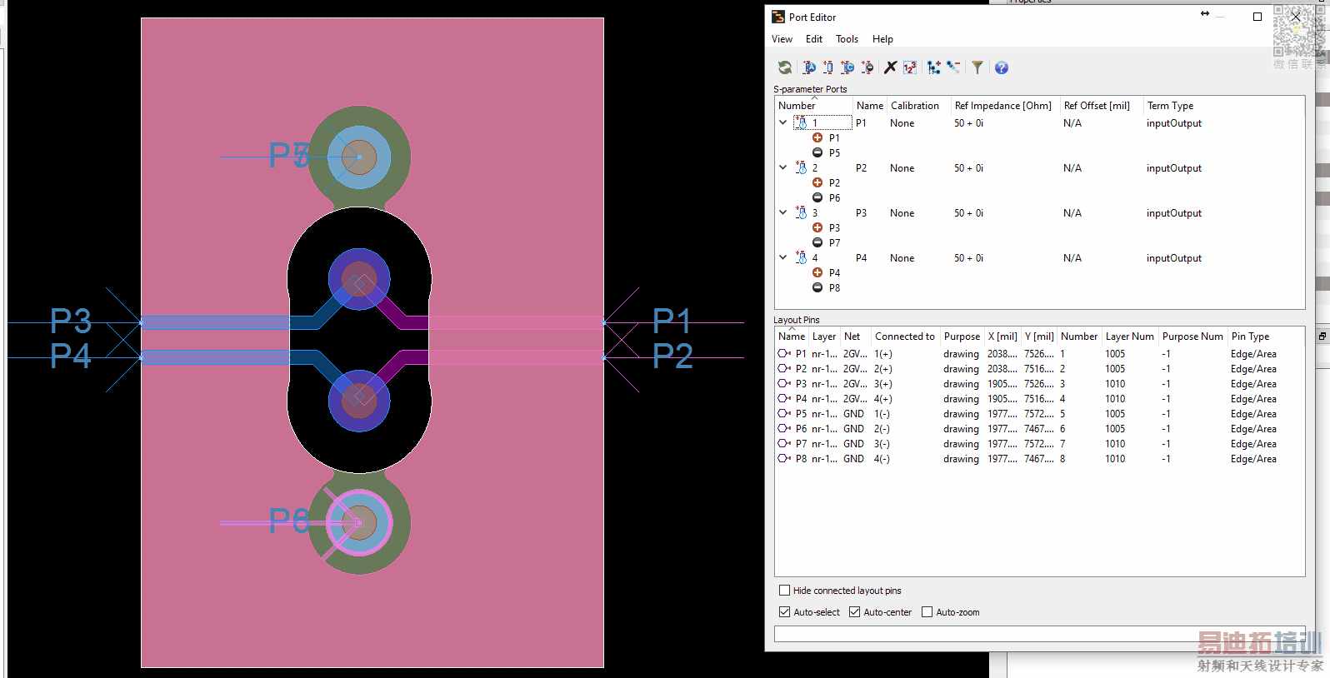
Task: Enable the Auto-zoom checkbox
Action: [927, 612]
